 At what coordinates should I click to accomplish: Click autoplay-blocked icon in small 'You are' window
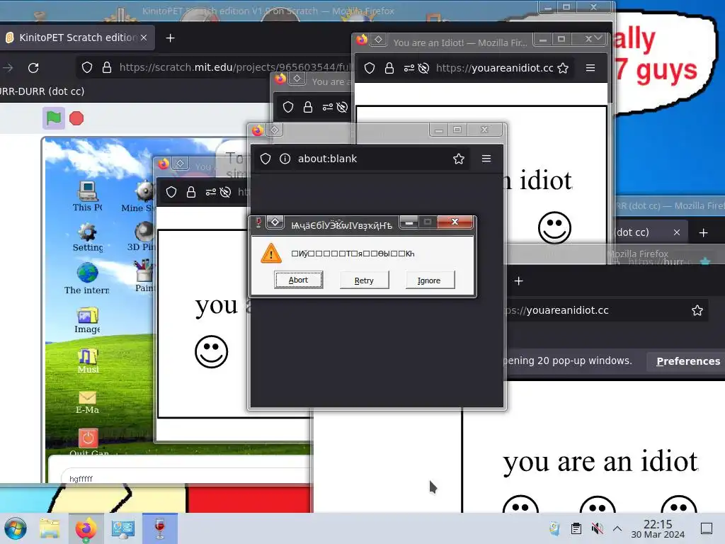342,108
